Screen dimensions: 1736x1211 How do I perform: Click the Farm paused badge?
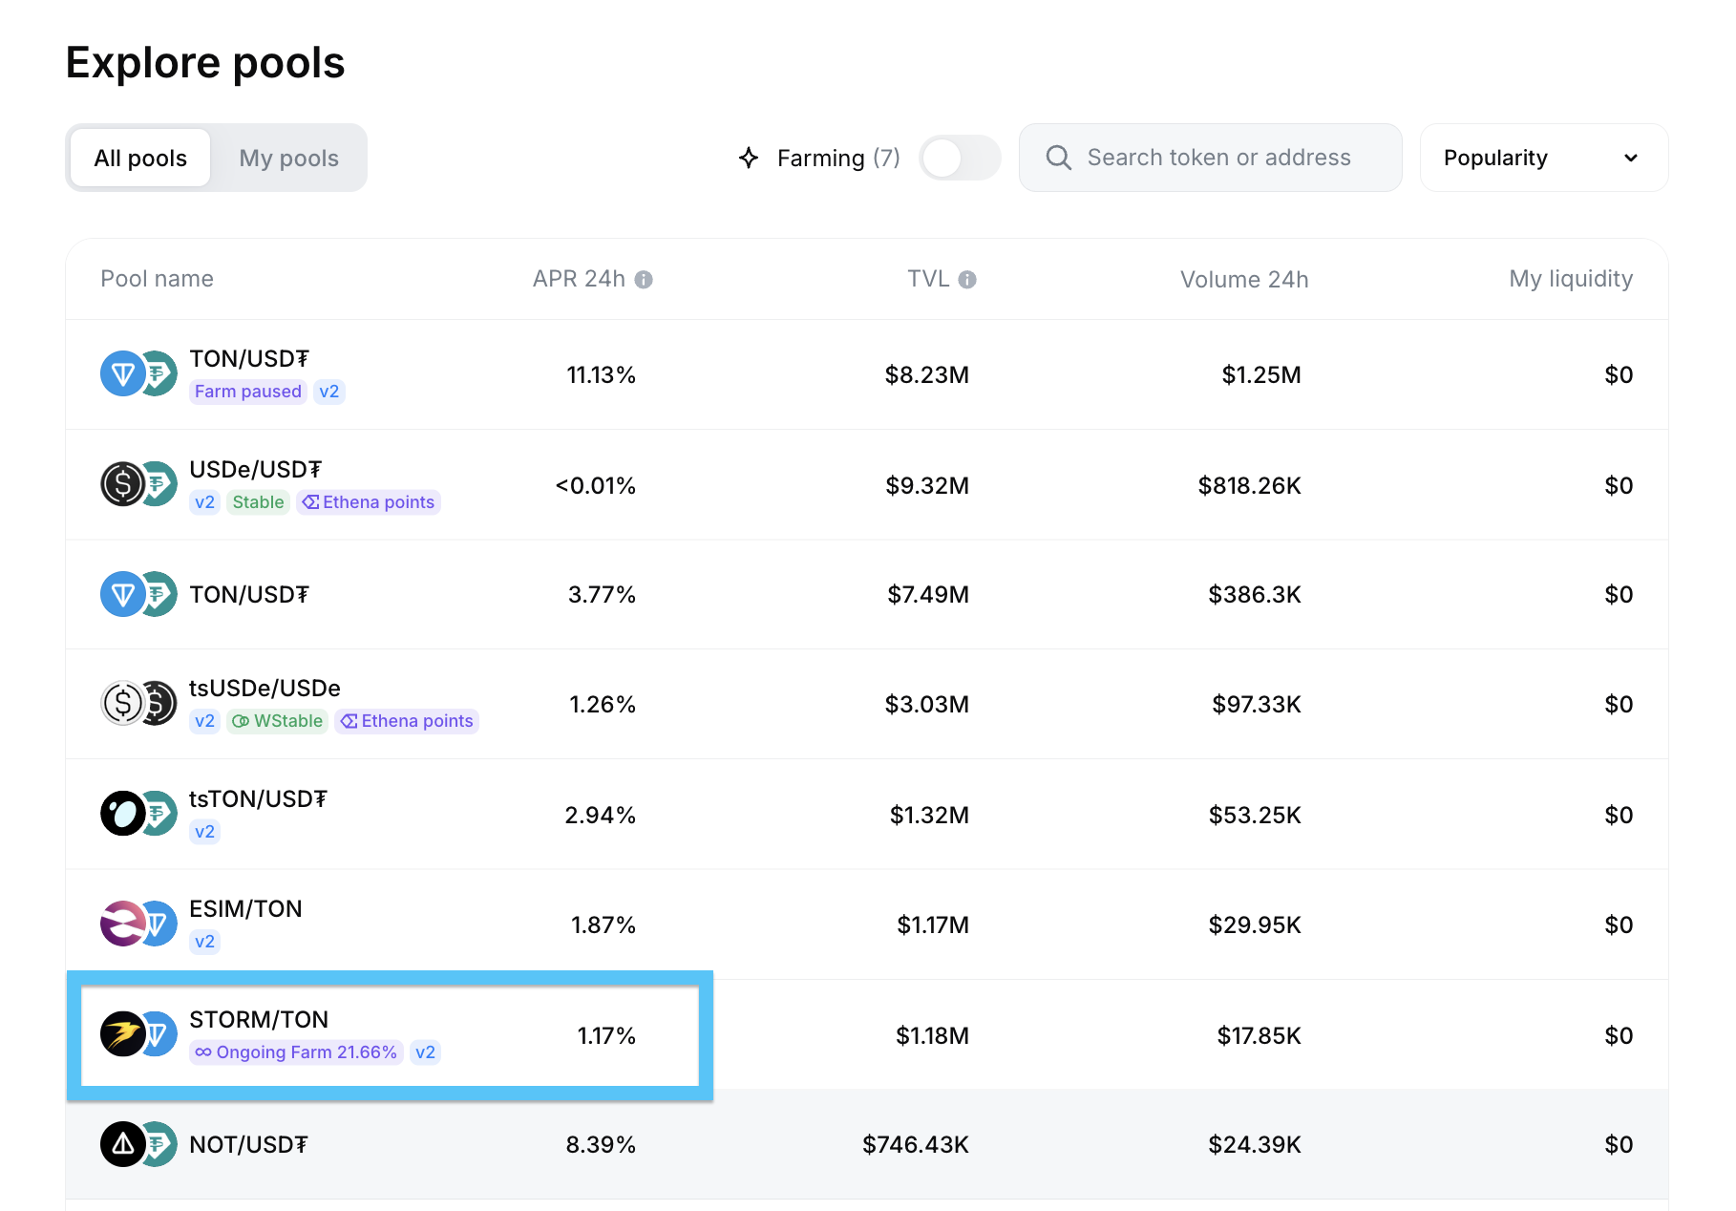(x=247, y=392)
